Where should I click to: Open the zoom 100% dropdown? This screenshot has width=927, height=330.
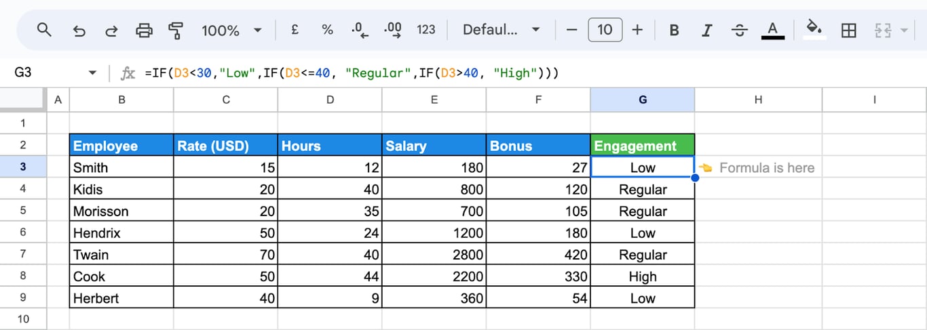click(231, 30)
